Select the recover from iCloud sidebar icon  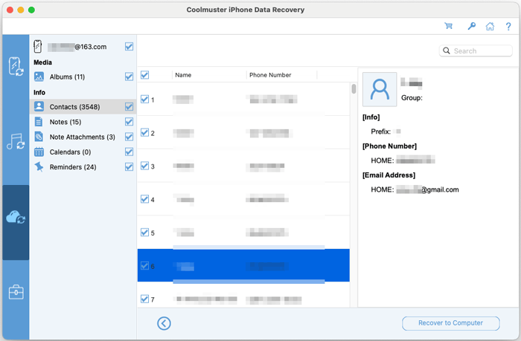pos(16,218)
